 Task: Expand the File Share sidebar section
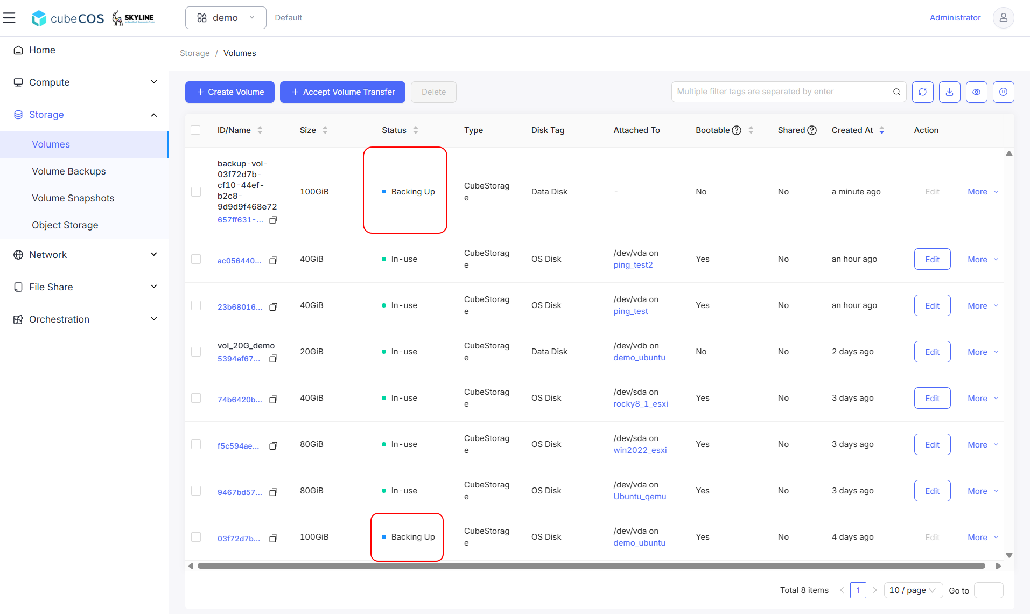pos(85,287)
